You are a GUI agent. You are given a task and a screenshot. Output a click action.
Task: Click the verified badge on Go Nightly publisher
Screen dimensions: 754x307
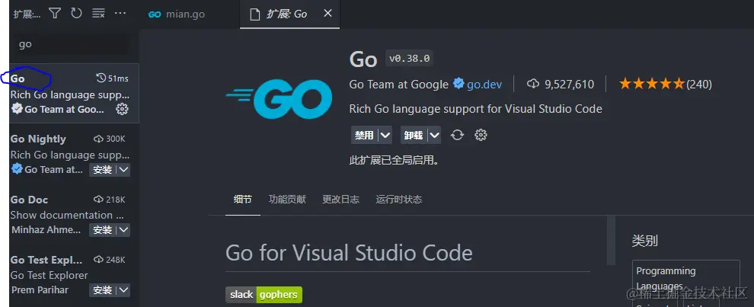17,169
